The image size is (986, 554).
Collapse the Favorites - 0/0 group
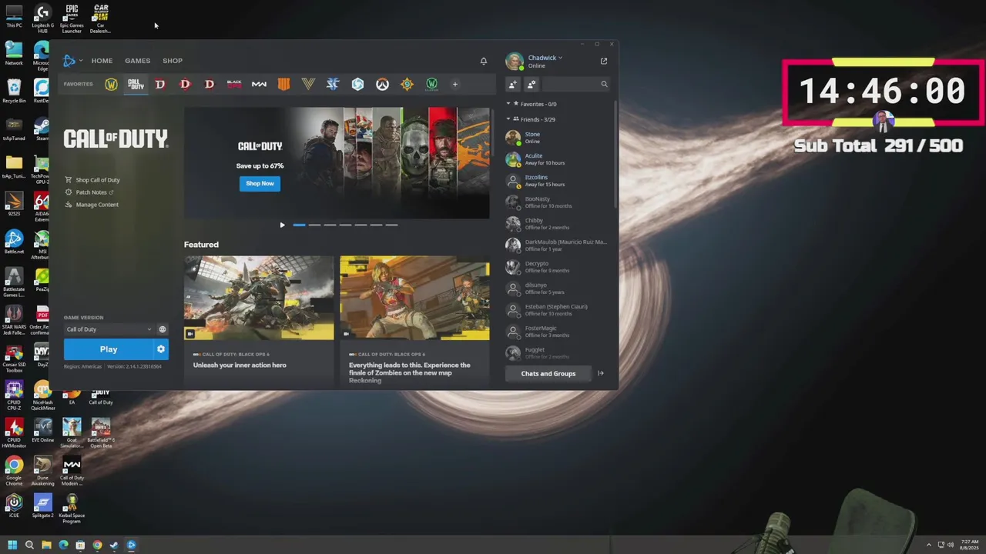coord(508,104)
